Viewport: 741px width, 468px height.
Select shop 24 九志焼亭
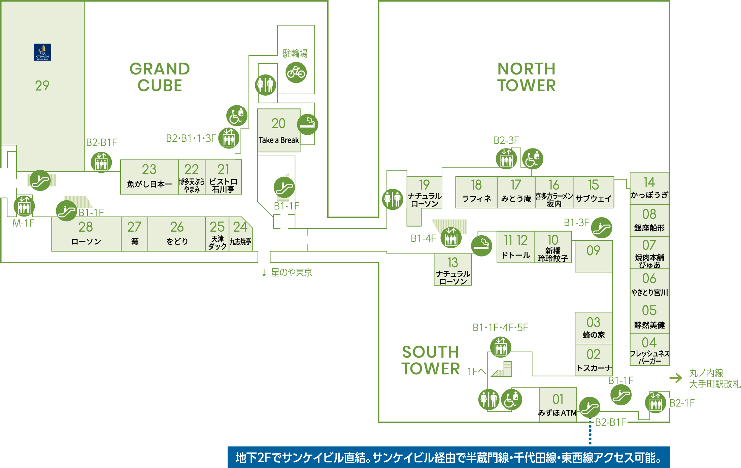coord(241,234)
